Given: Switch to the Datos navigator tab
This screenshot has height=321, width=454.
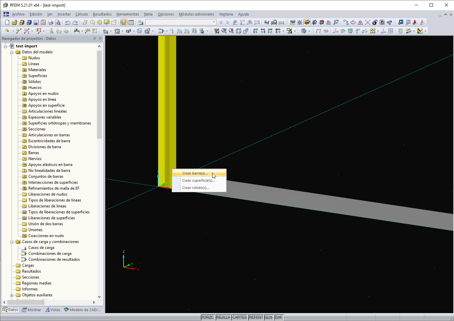Looking at the screenshot, I should (10, 310).
